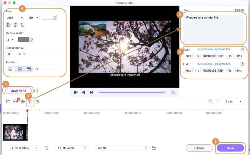The height and width of the screenshot is (155, 250).
Task: Click End time +1ms button
Action: tap(238, 70)
